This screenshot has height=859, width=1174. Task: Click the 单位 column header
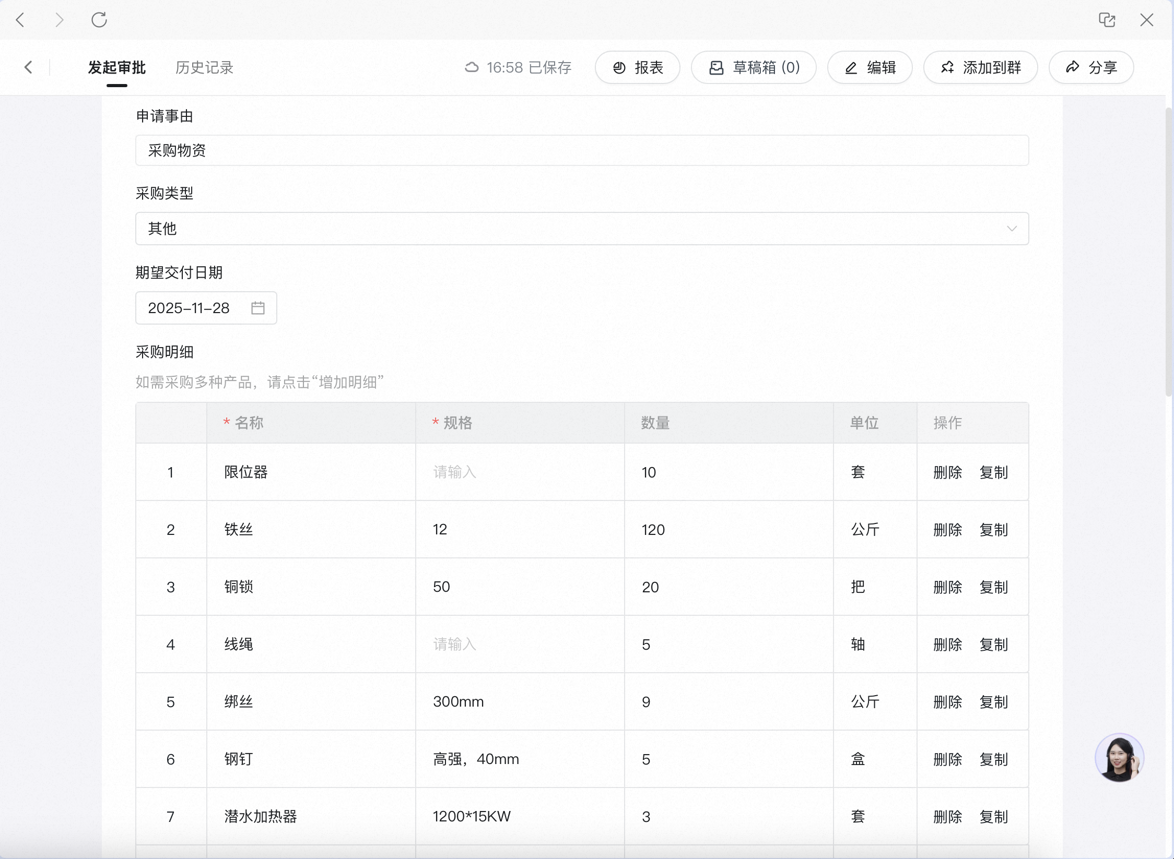(875, 423)
